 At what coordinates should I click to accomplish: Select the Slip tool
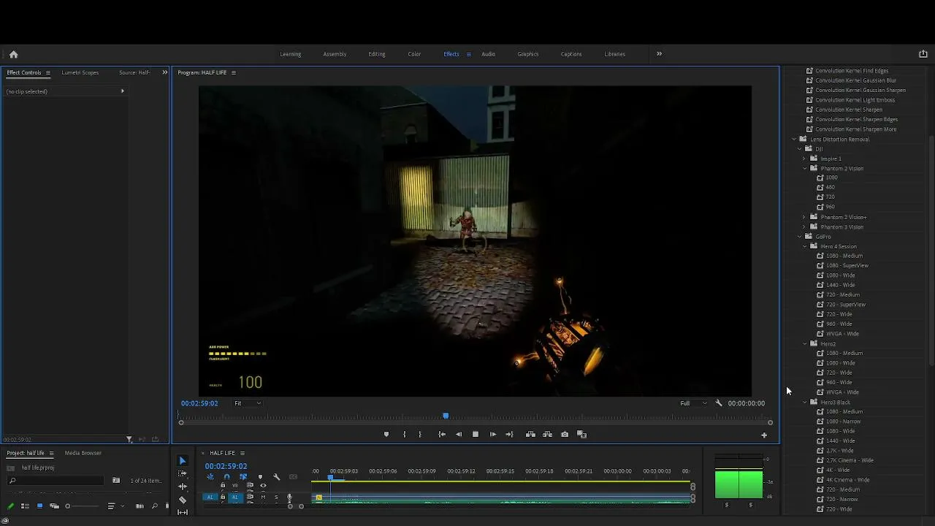pos(183,512)
